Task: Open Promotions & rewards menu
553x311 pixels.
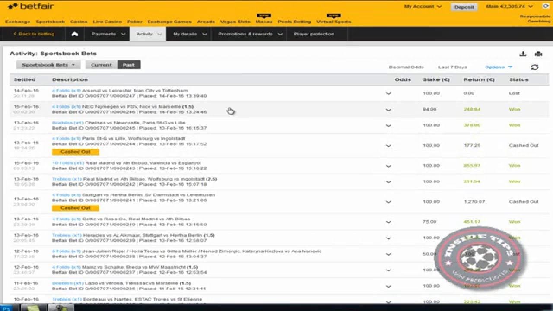Action: point(249,34)
